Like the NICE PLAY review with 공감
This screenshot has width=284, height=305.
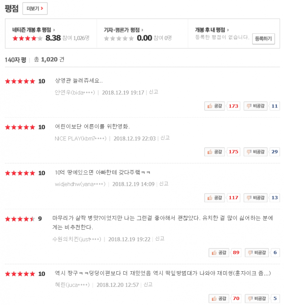coord(215,152)
